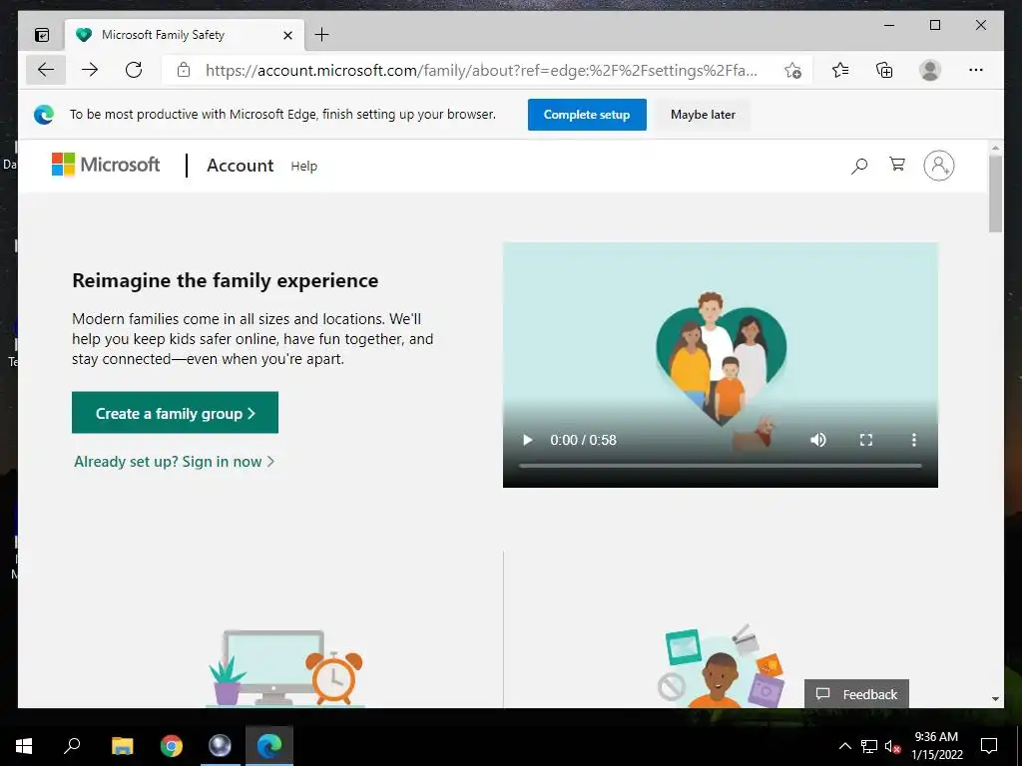Open the Account link in header
Screen dimensions: 1022x766
(x=240, y=166)
